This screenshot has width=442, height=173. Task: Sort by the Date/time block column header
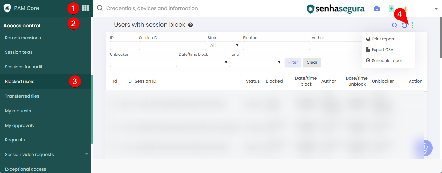306,81
